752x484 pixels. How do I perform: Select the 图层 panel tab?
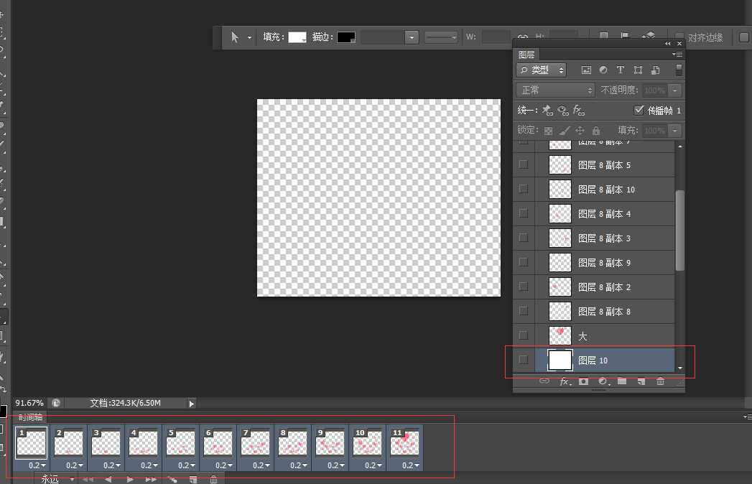tap(526, 55)
